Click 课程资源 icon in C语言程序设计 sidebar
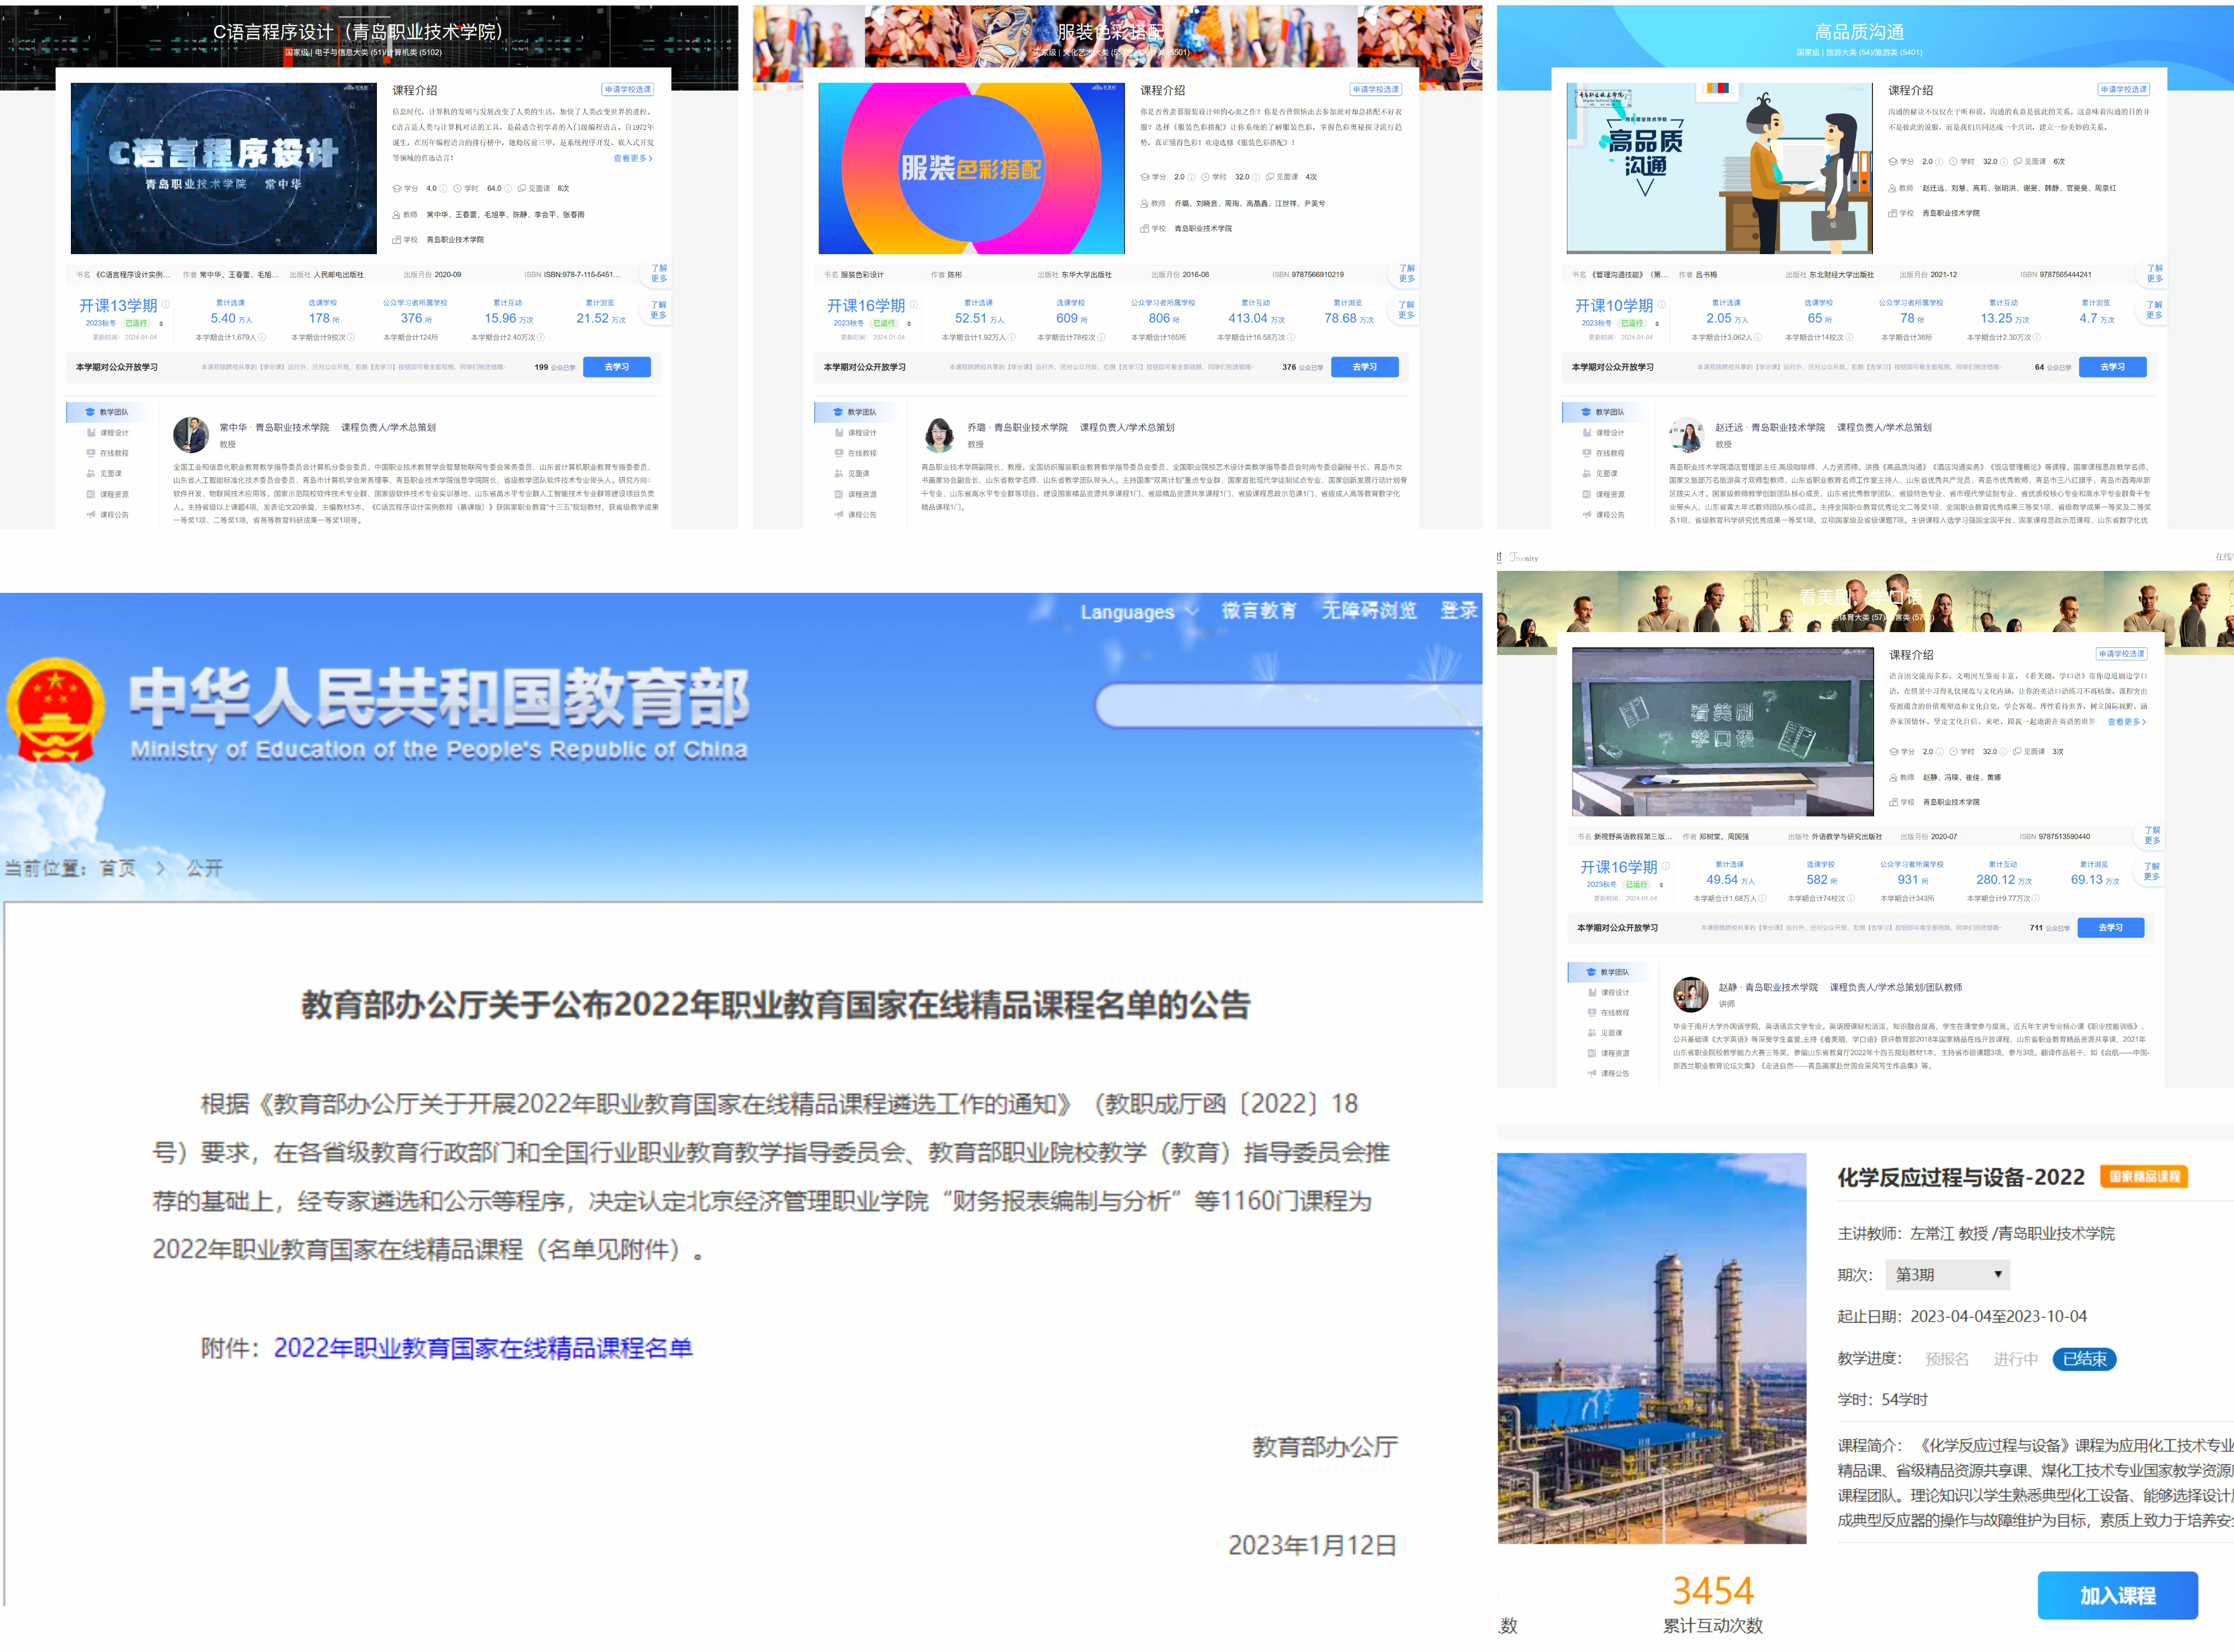Viewport: 2234px width, 1652px height. pos(91,494)
